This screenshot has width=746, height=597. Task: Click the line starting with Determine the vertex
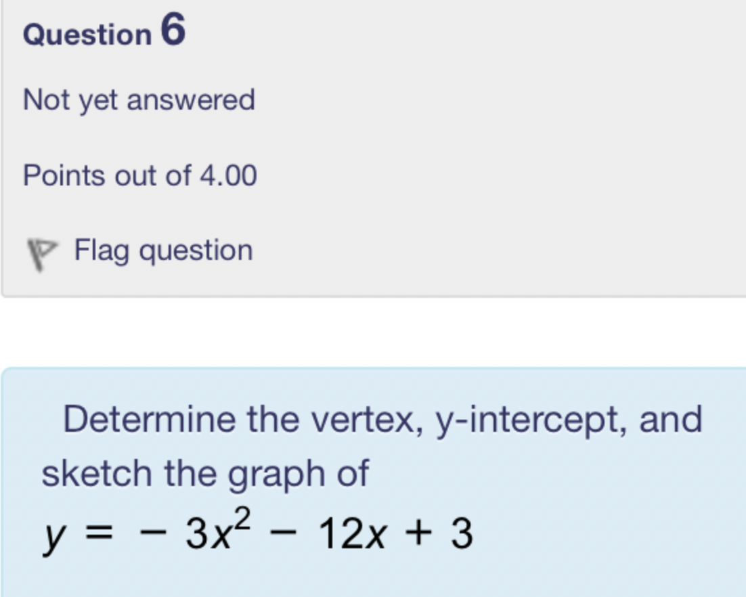coord(382,419)
